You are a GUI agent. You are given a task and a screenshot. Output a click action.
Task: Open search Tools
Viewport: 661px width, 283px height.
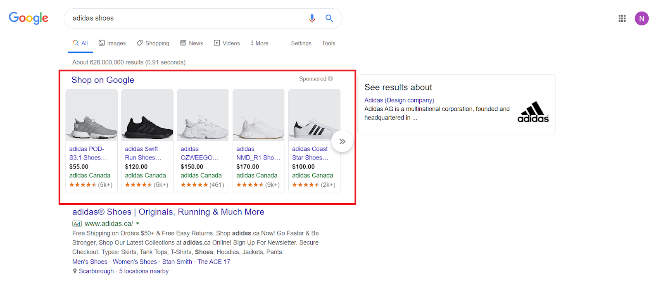[328, 43]
